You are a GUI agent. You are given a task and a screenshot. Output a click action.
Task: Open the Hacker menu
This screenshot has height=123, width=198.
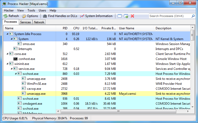click(9, 10)
